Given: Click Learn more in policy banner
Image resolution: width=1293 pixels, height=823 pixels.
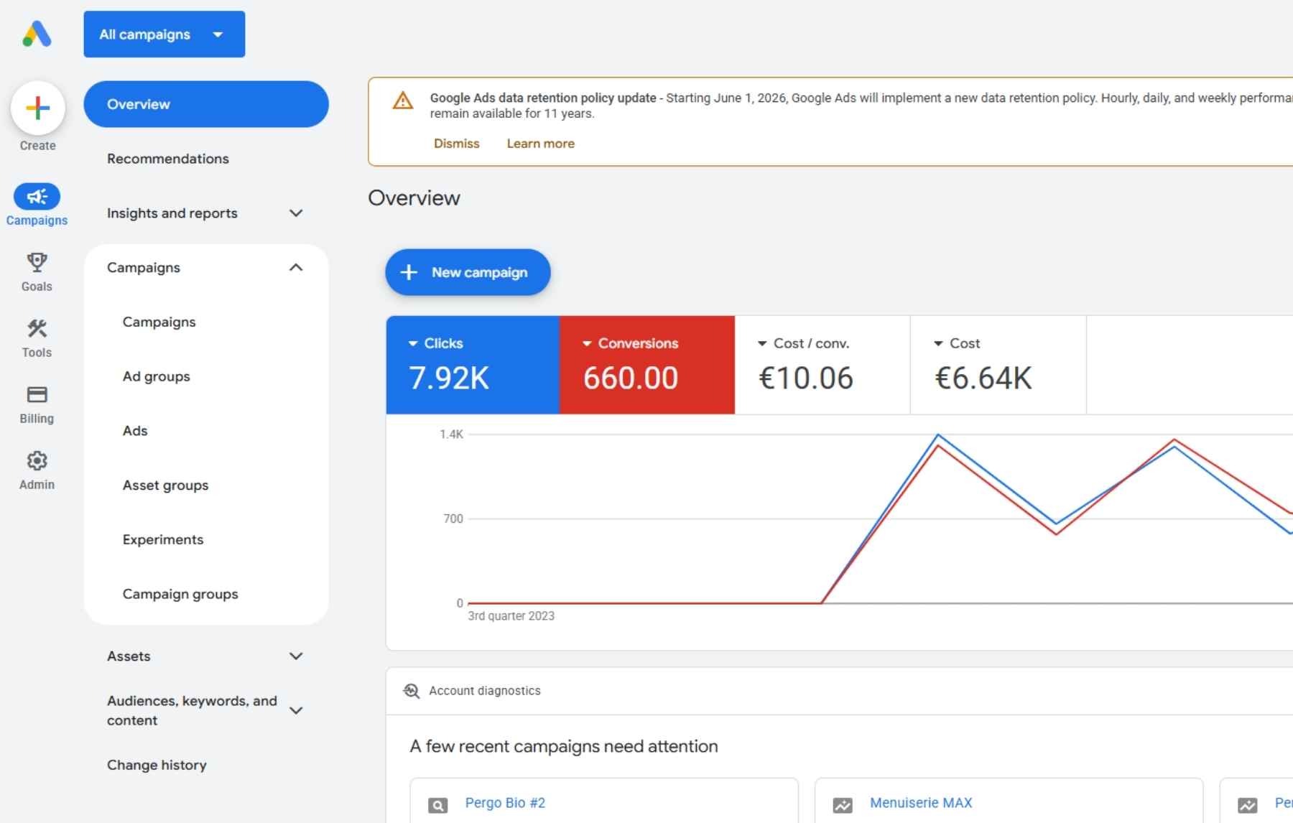Looking at the screenshot, I should click(541, 144).
